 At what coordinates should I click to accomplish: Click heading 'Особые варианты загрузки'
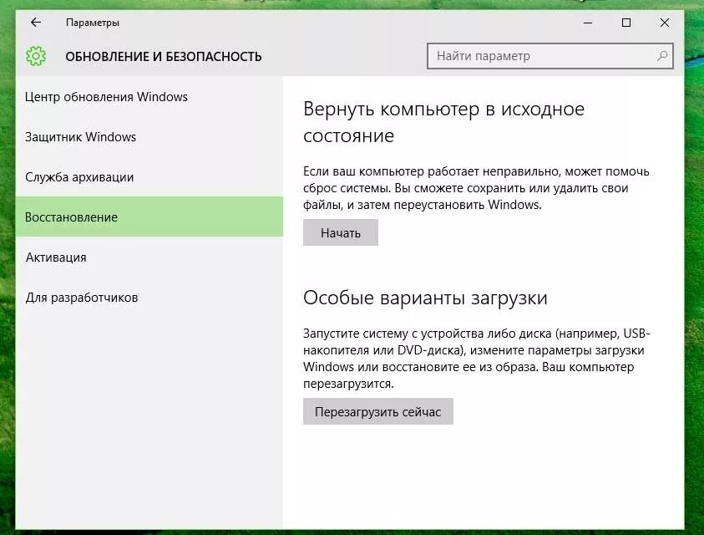[x=425, y=298]
